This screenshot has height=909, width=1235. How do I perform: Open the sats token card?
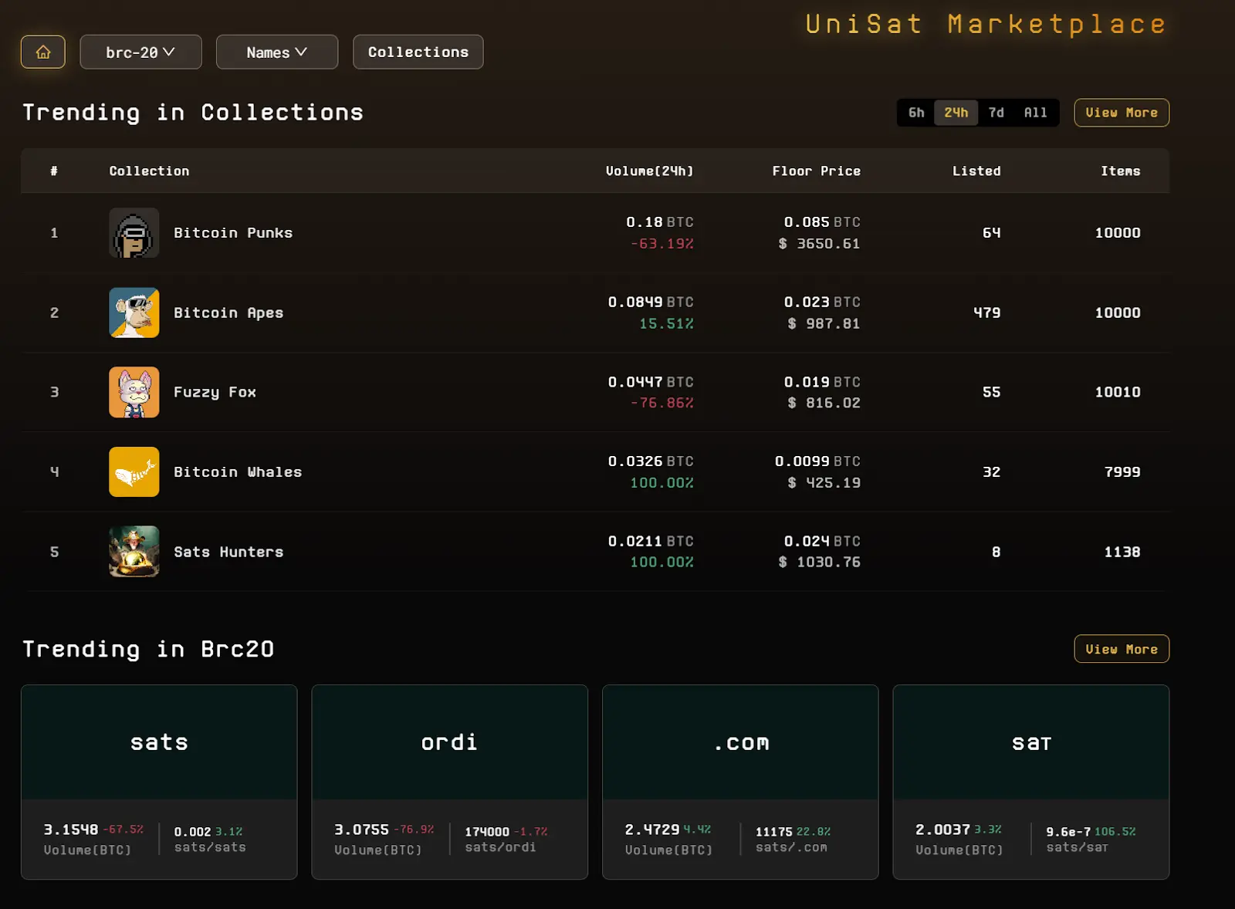[159, 782]
